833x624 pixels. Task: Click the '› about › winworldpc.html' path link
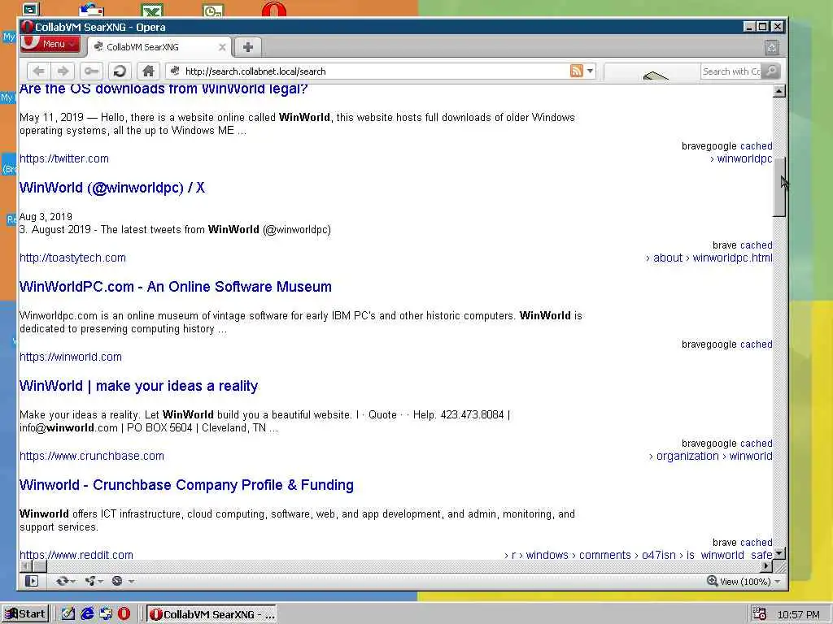click(x=709, y=258)
